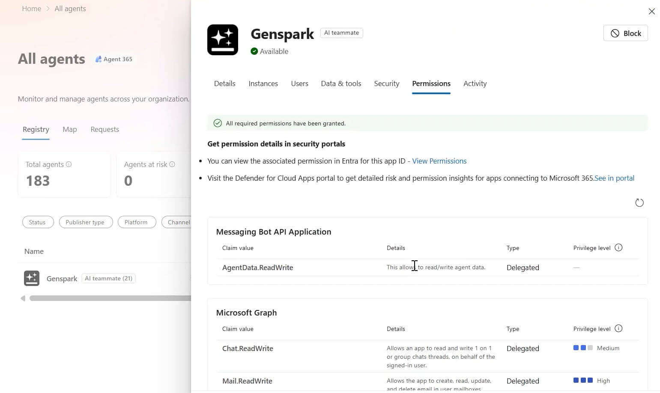
Task: Open the View Permissions link
Action: click(439, 161)
